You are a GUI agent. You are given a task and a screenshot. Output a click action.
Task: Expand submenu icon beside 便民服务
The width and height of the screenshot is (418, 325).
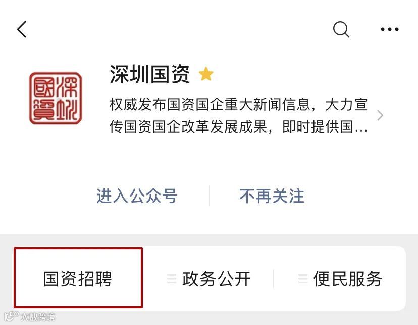pyautogui.click(x=303, y=279)
